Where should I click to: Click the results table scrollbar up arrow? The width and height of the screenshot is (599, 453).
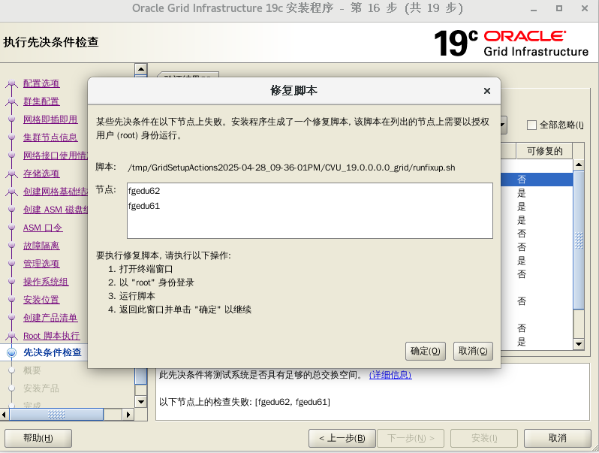579,165
